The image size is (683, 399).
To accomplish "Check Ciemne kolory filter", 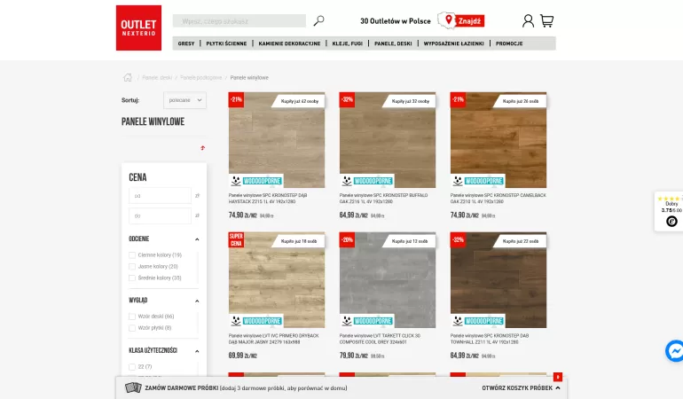I will click(x=132, y=255).
